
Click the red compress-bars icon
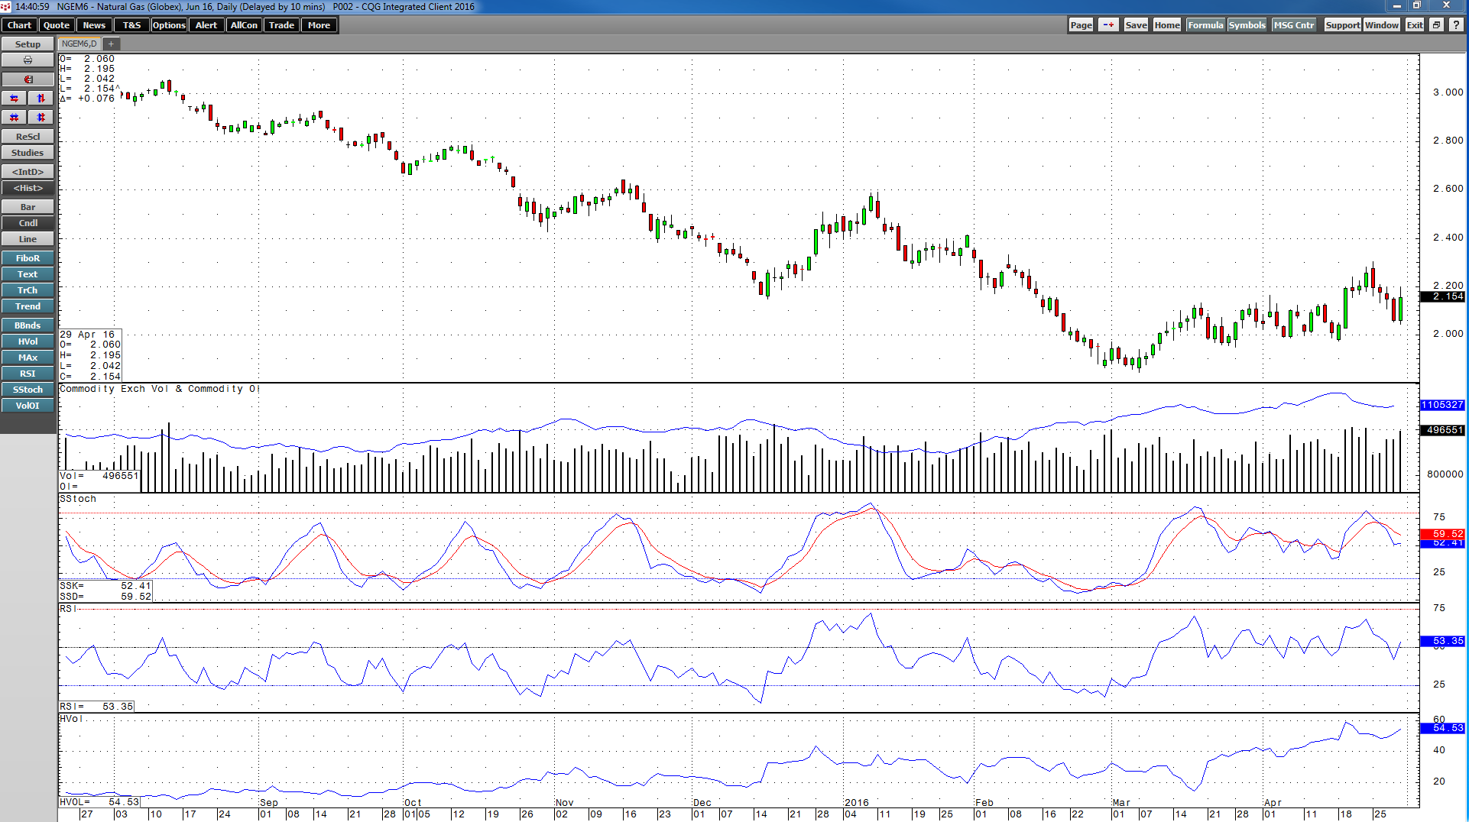click(x=13, y=117)
